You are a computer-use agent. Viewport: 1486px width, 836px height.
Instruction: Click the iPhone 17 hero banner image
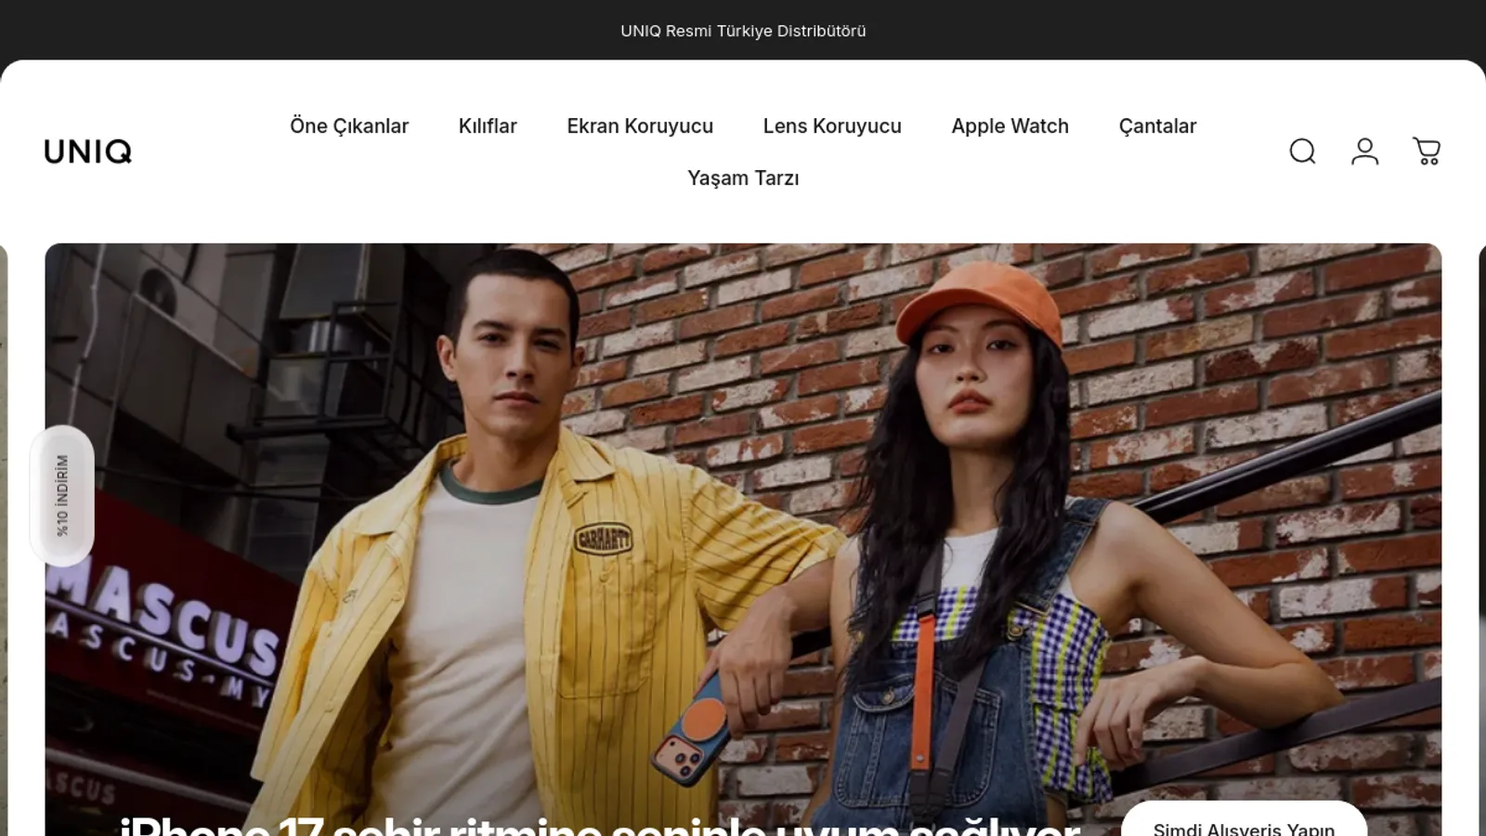[743, 539]
